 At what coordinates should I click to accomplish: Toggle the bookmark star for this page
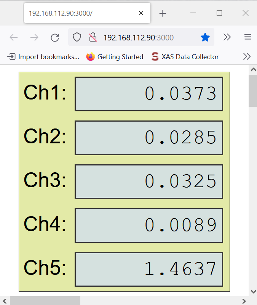click(x=205, y=37)
